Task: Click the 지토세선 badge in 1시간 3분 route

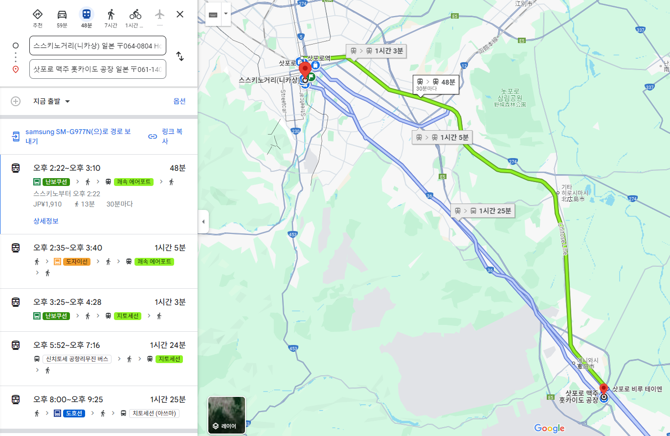Action: pyautogui.click(x=128, y=316)
